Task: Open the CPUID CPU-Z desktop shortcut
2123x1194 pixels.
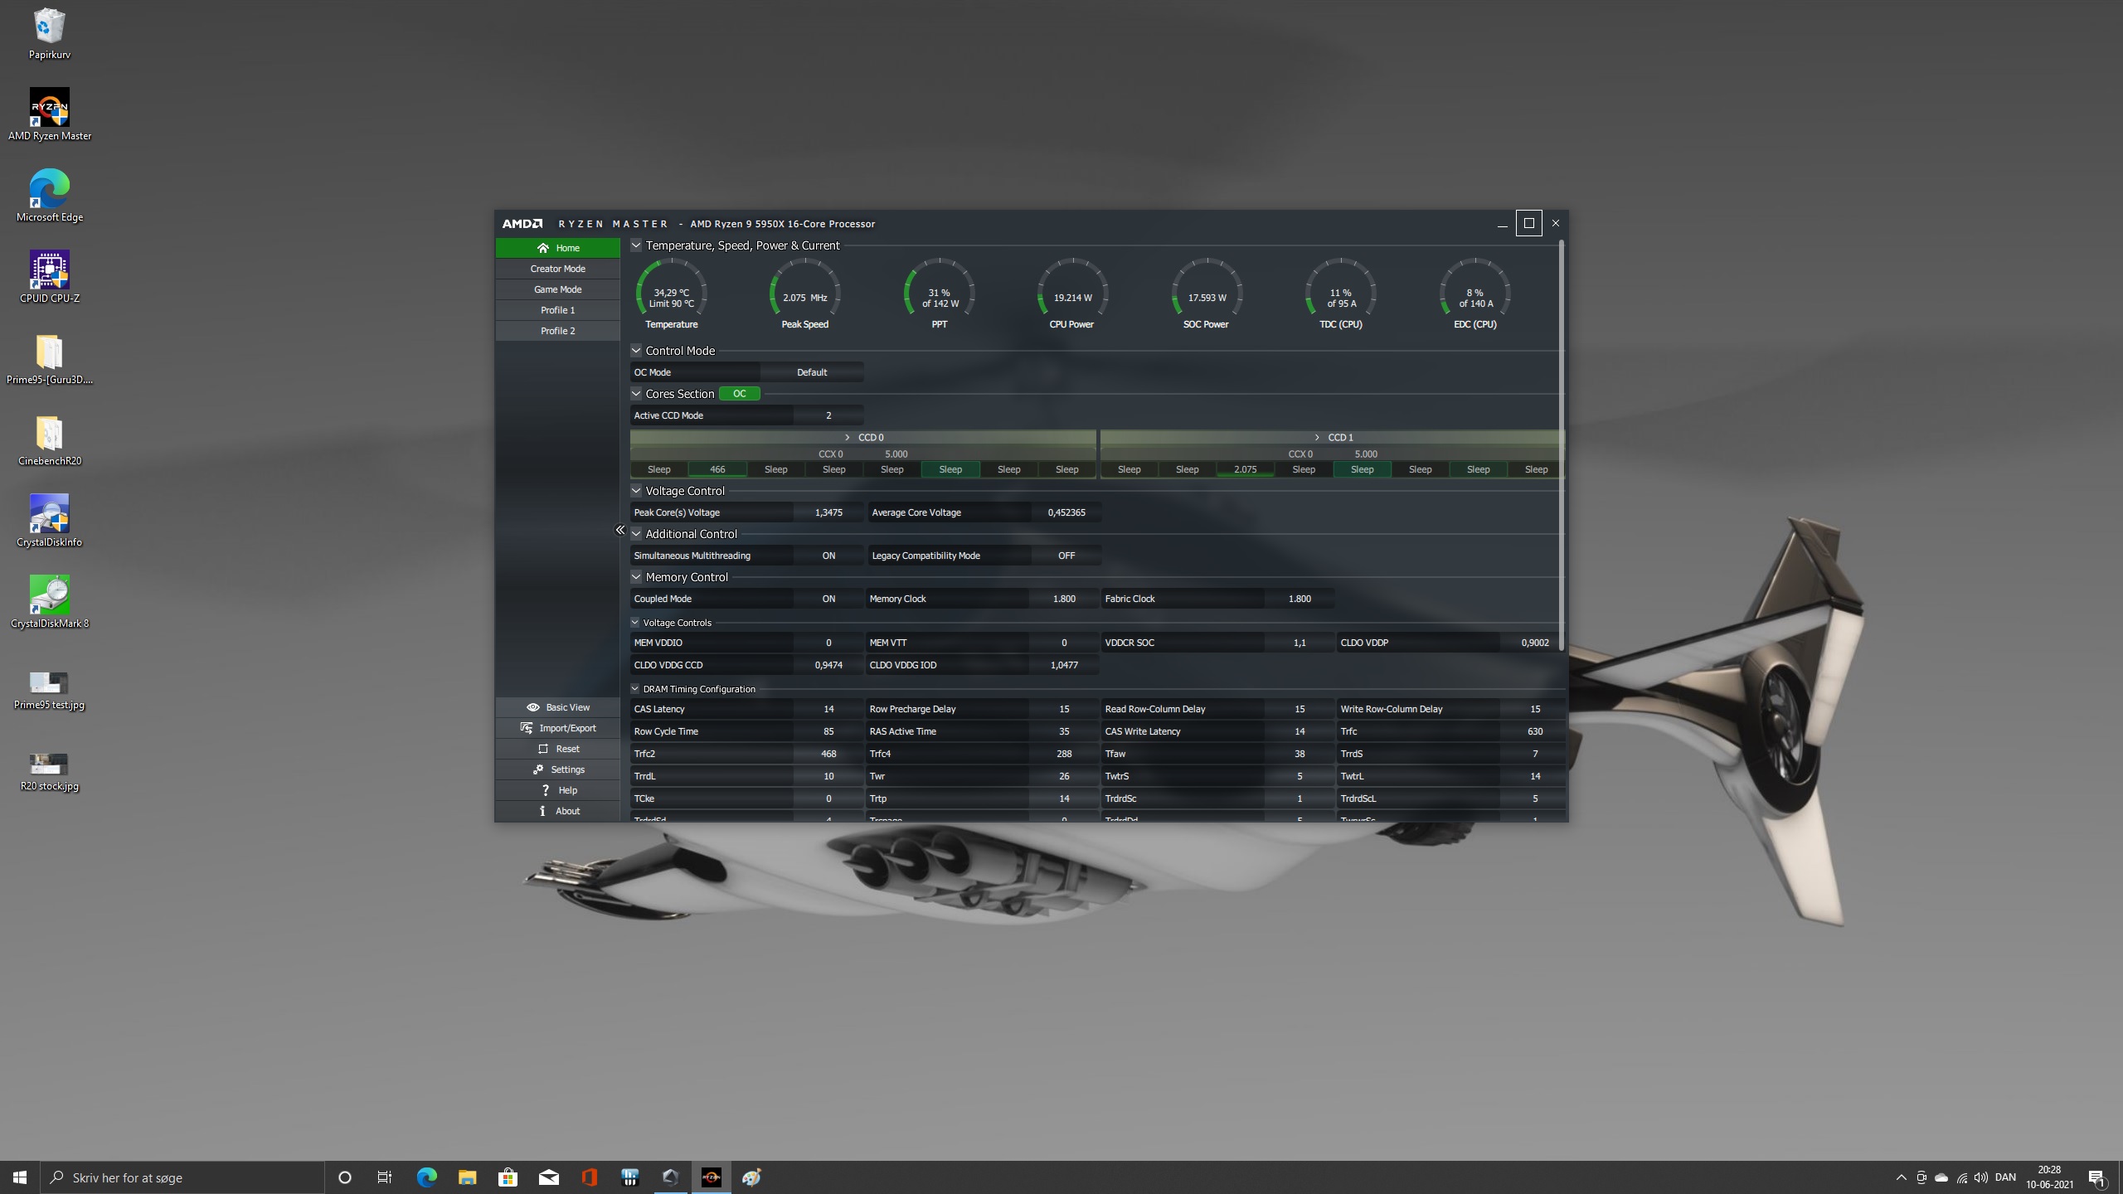Action: tap(49, 278)
